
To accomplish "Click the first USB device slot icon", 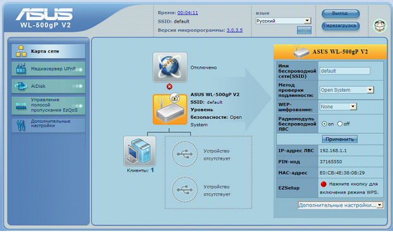I will click(x=184, y=154).
